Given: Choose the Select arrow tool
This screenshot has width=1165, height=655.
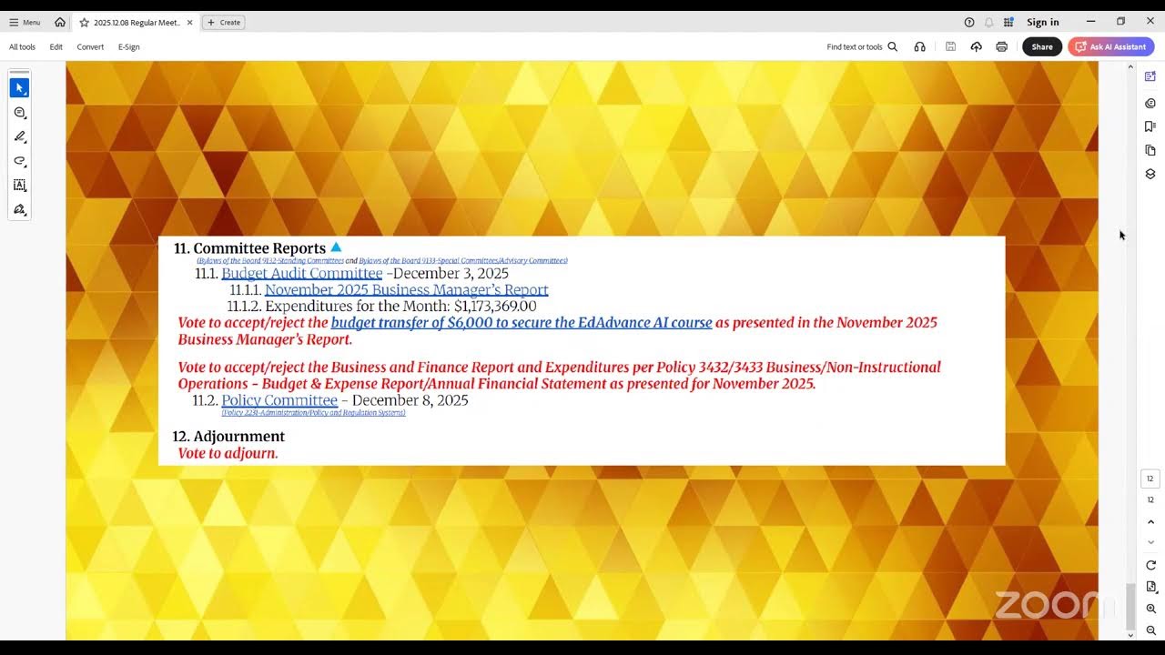Looking at the screenshot, I should pos(19,88).
